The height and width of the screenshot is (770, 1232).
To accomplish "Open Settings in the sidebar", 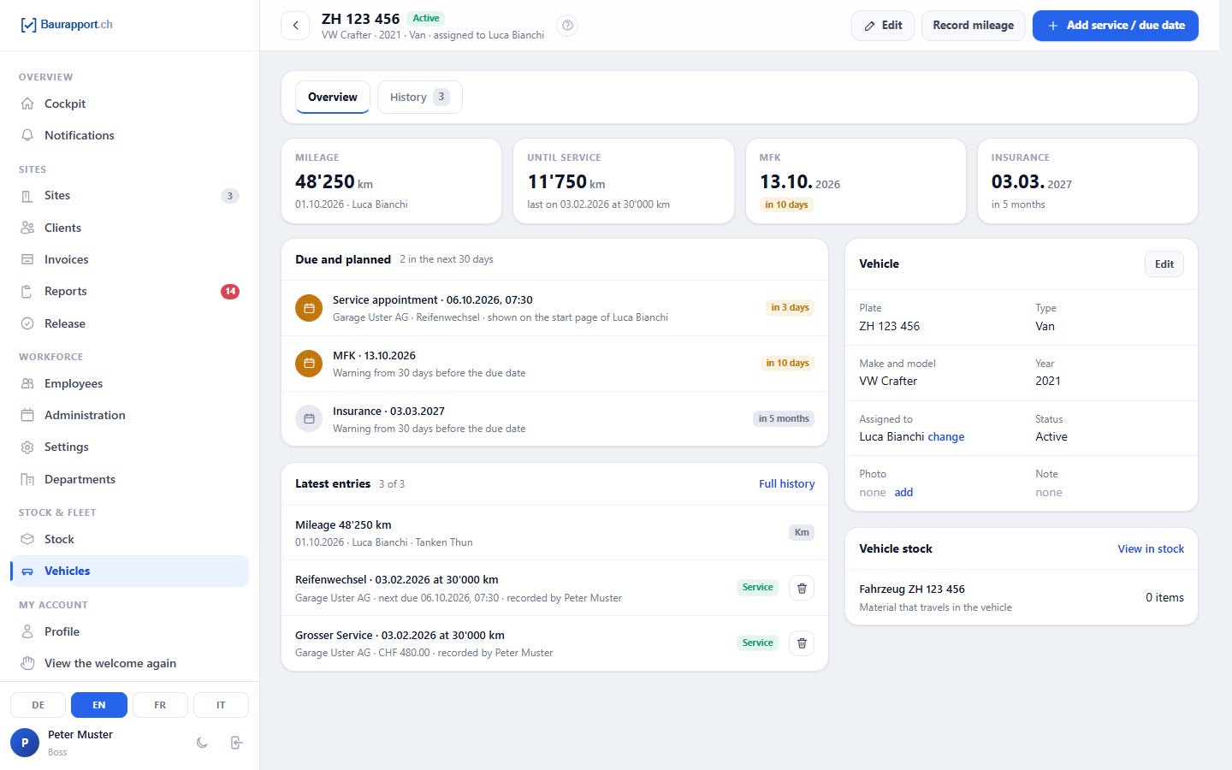I will point(129,447).
